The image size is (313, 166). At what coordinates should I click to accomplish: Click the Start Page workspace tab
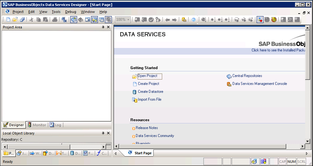point(140,153)
